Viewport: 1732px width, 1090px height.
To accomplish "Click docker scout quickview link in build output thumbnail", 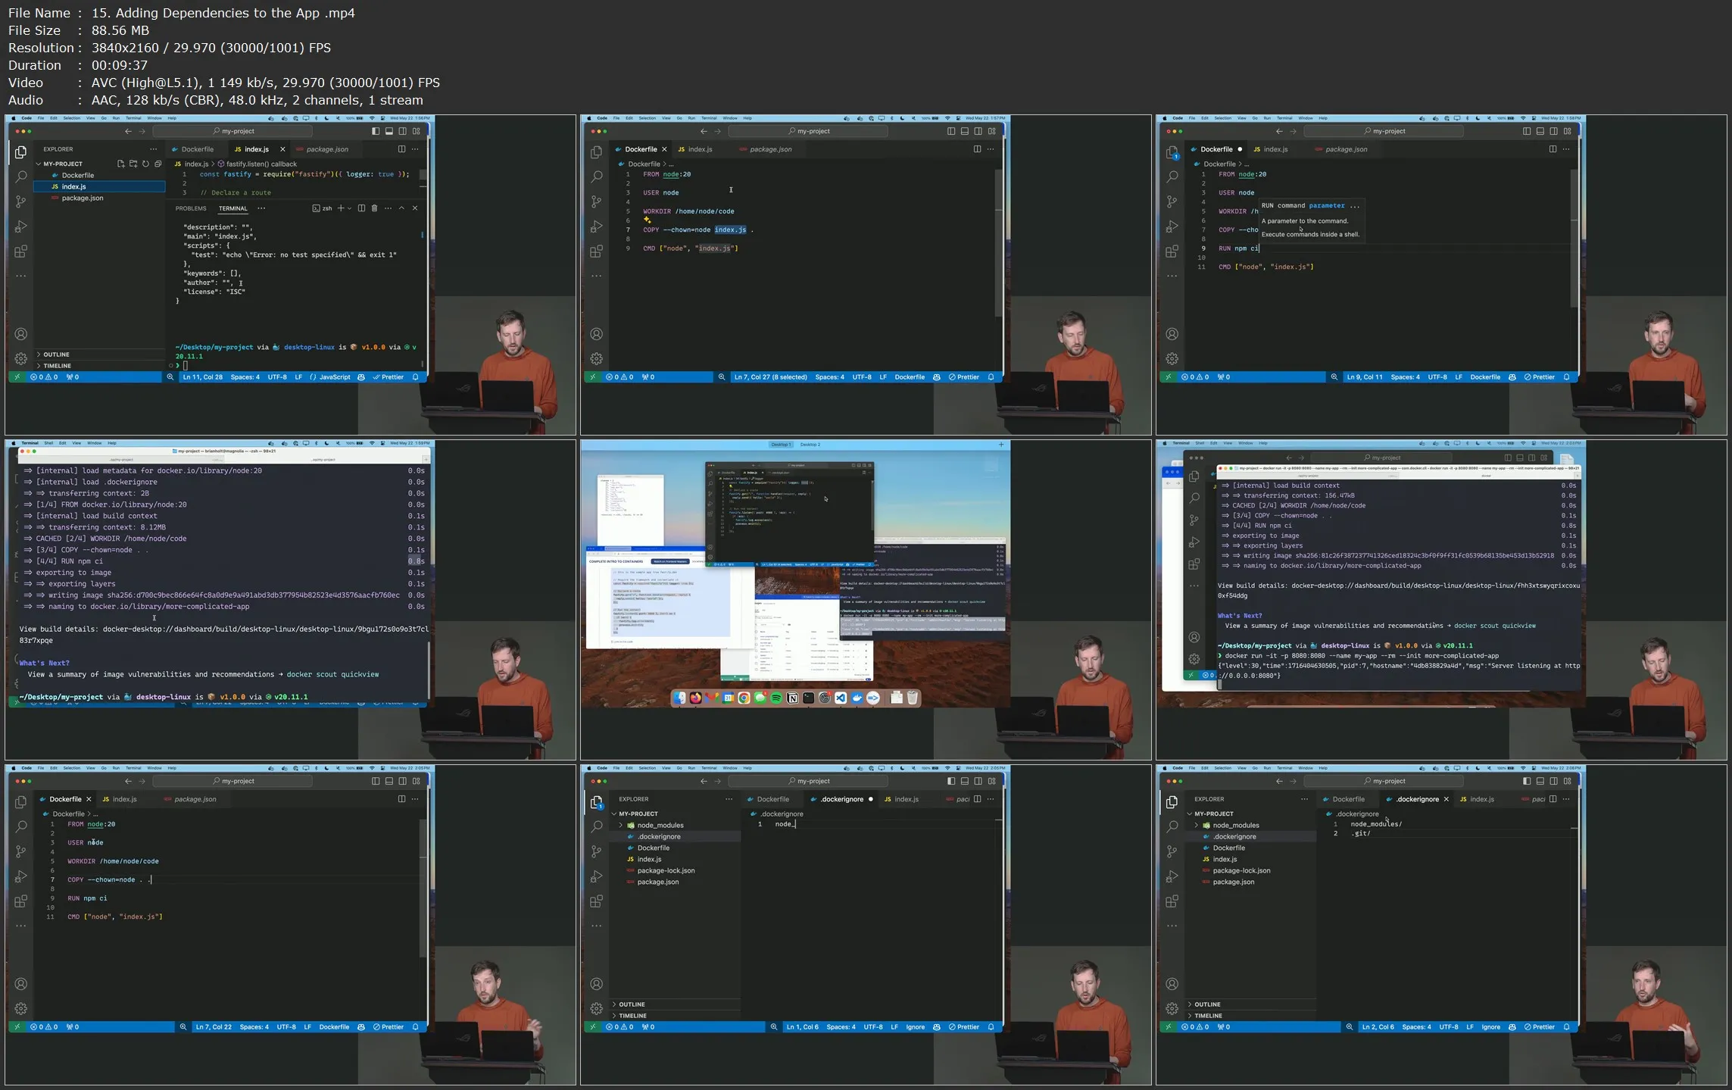I will (332, 674).
